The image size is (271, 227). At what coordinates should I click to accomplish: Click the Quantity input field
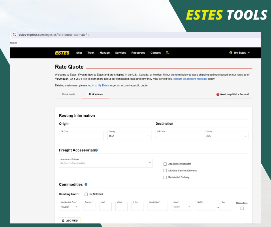point(89,207)
